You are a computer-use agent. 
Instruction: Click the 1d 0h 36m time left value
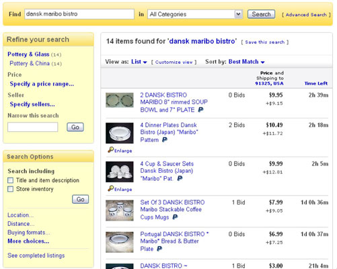[x=315, y=202]
